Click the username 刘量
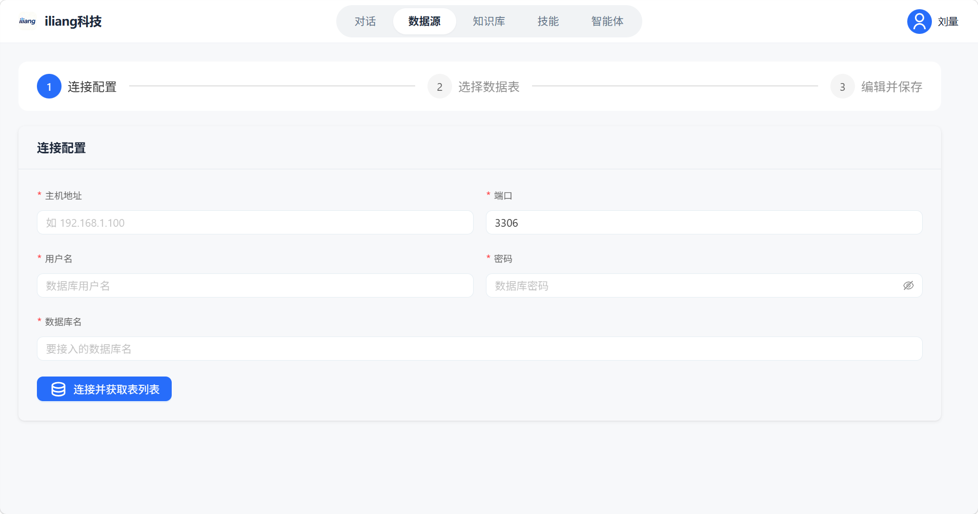 click(x=948, y=22)
